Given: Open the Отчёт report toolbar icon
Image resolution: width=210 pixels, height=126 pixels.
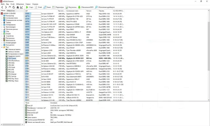Looking at the screenshot, I should pos(36,7).
